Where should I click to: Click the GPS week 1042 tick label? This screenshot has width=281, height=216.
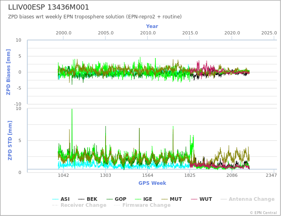coord(63,175)
